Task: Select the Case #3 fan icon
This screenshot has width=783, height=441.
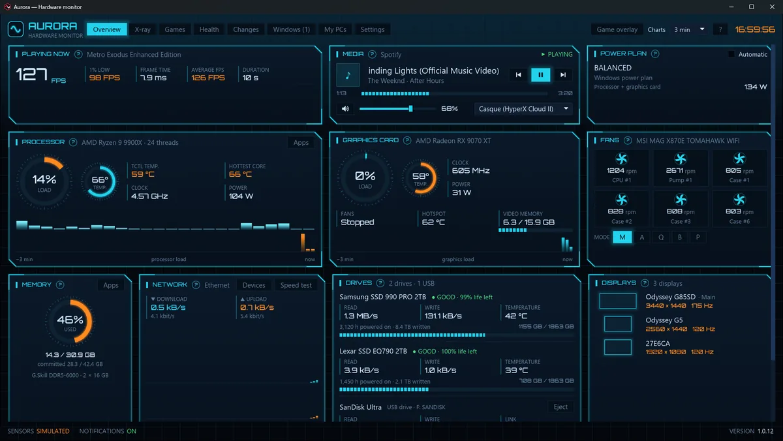Action: pos(681,200)
